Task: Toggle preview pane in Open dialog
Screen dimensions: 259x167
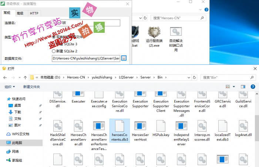Action: [243, 87]
